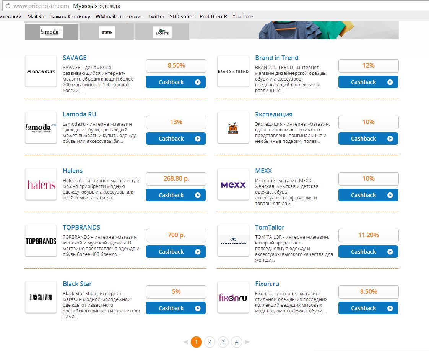Select the O'STIN banner tab
429x351 pixels.
click(x=107, y=32)
